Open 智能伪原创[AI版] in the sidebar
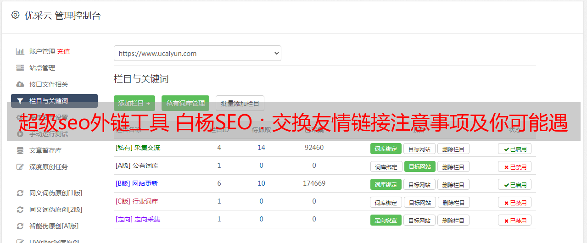The width and height of the screenshot is (587, 243). [x=54, y=226]
